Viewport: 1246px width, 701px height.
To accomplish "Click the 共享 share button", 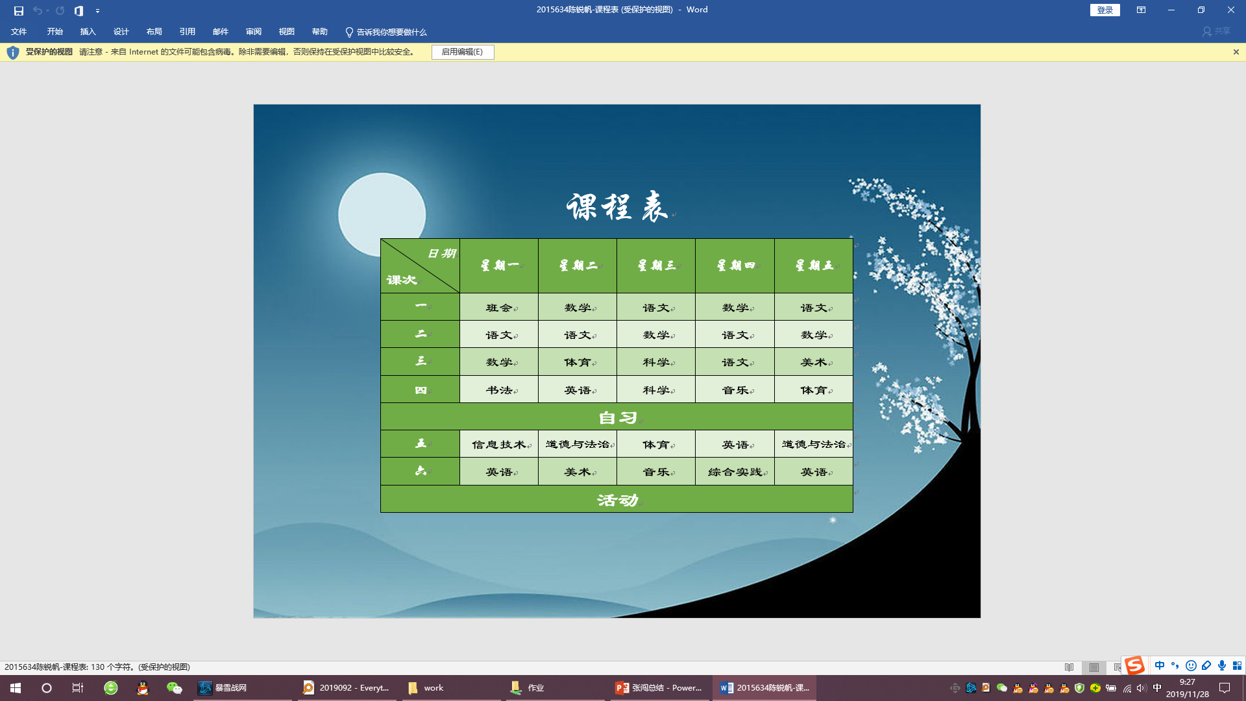I will [1216, 31].
